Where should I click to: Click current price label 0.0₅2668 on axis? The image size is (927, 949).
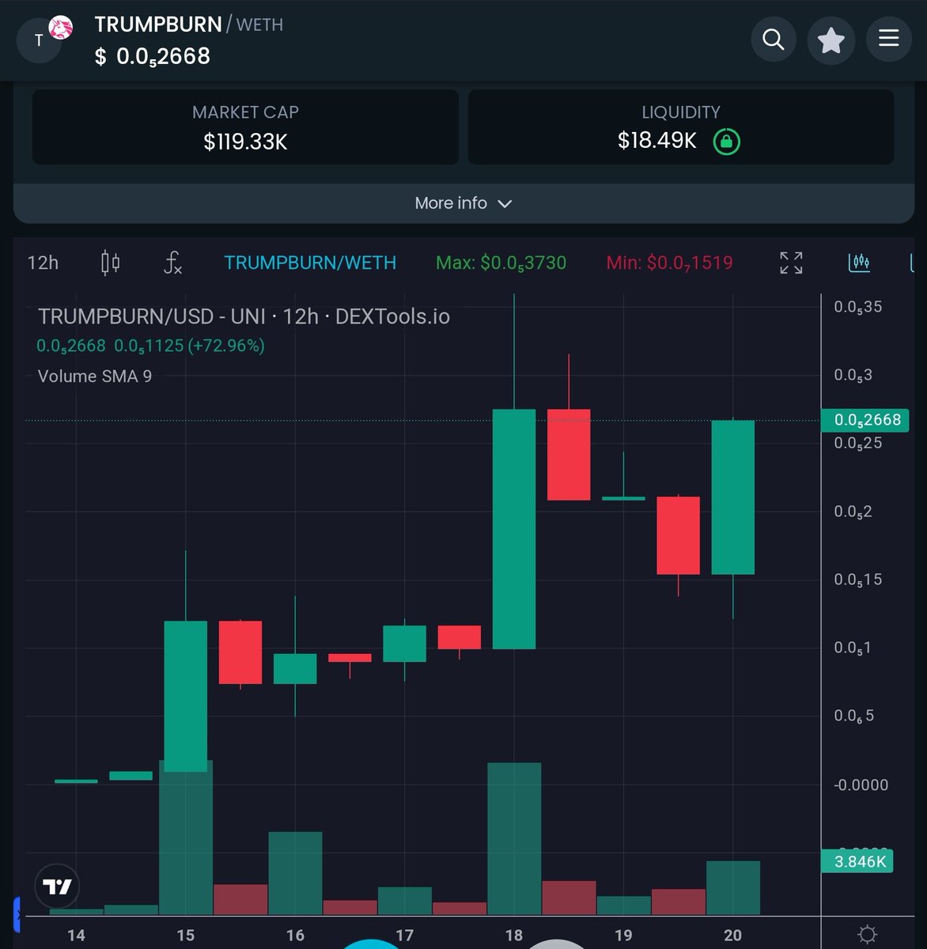pyautogui.click(x=867, y=420)
